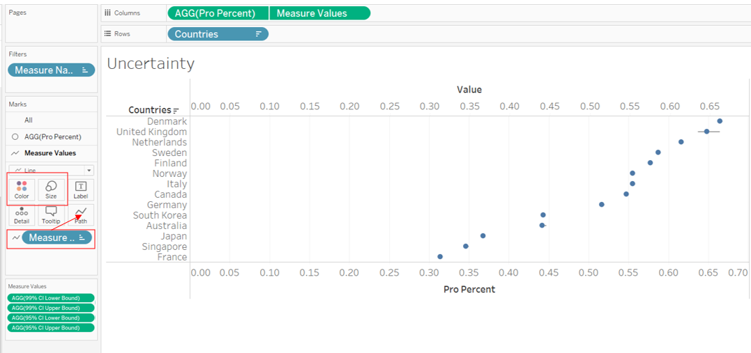Viewport: 751px width, 353px height.
Task: Click the Denmark data point in chart
Action: (720, 121)
